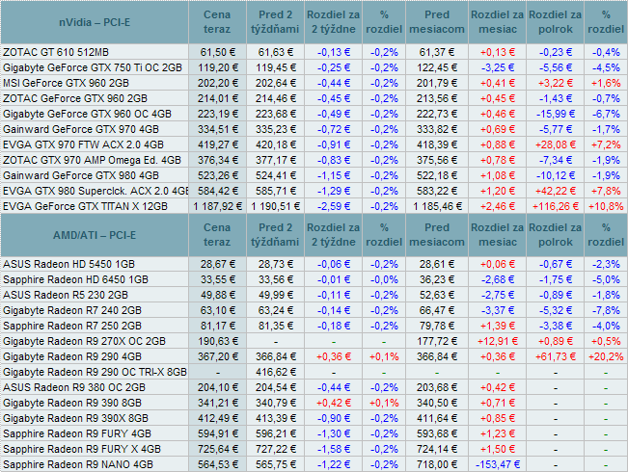Screen dimensions: 628x472
Task: Click the +10,8% percentage cell
Action: pyautogui.click(x=606, y=206)
